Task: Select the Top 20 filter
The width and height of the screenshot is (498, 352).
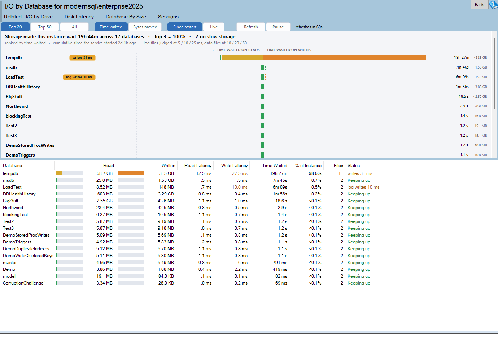Action: [15, 27]
